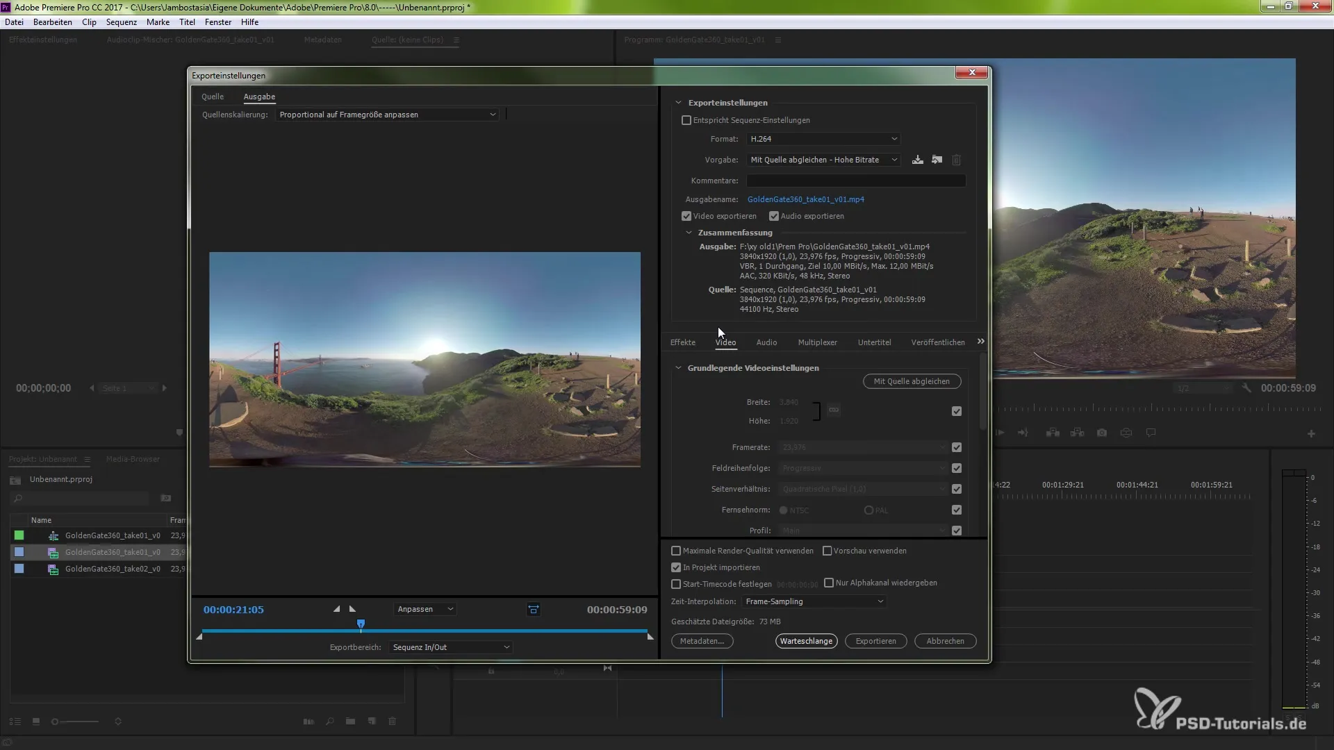1334x750 pixels.
Task: Enable Nur Alphakanal wiedergeben checkbox
Action: pyautogui.click(x=829, y=583)
